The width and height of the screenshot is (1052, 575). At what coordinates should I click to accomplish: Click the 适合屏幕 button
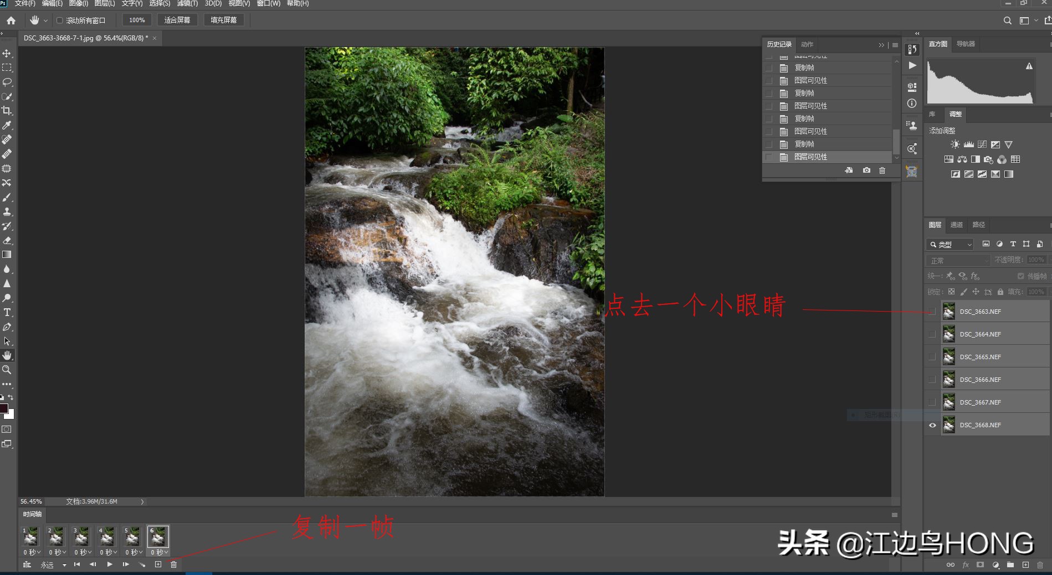point(177,19)
